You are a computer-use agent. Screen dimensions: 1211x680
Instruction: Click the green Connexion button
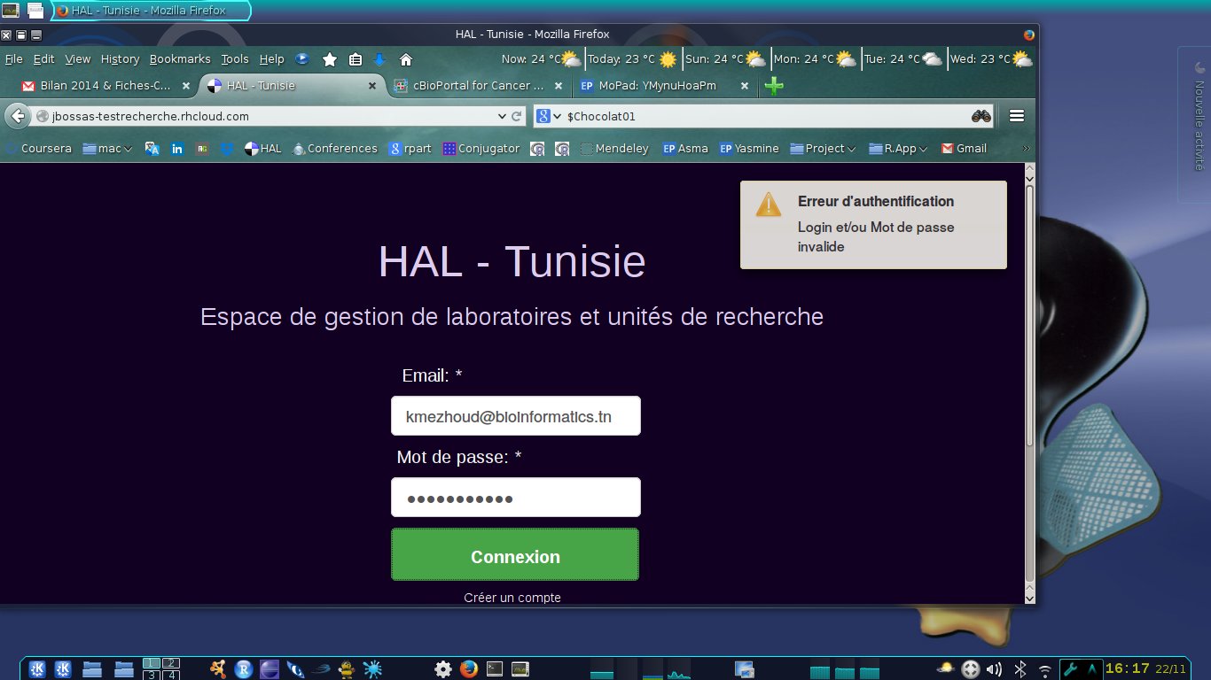515,556
